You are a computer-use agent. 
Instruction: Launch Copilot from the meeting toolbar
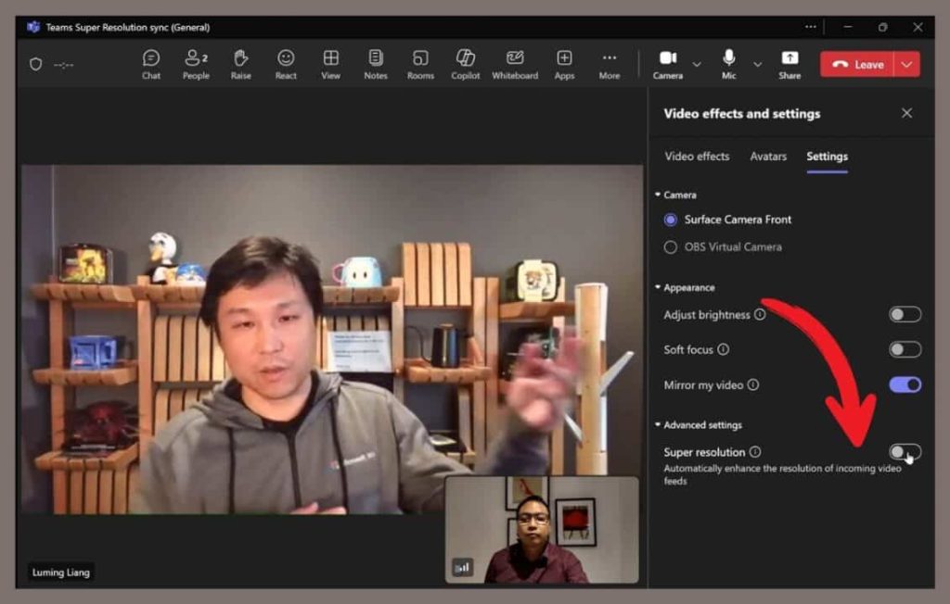[466, 64]
